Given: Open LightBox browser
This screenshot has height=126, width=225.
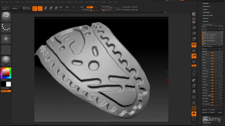Looking at the screenshot, I should click(x=16, y=8).
